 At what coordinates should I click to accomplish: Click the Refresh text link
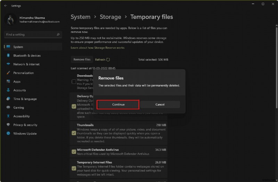100,60
